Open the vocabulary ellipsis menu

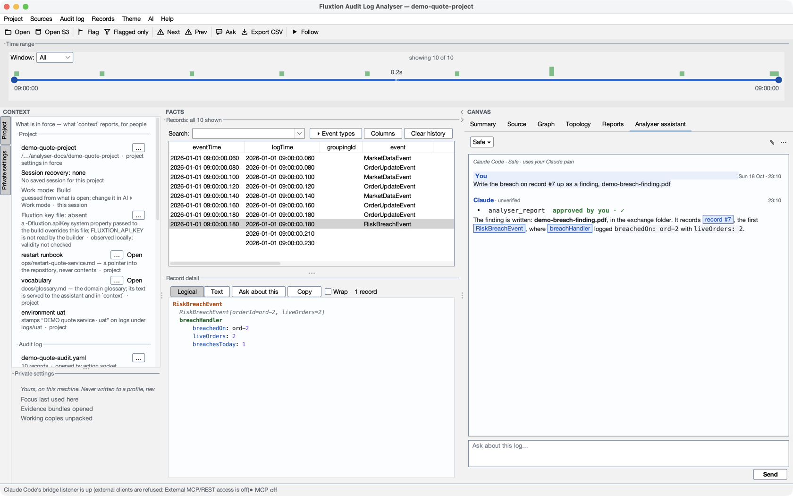(117, 281)
